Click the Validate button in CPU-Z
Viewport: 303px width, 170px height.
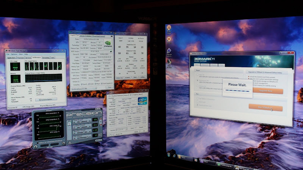tap(136, 132)
